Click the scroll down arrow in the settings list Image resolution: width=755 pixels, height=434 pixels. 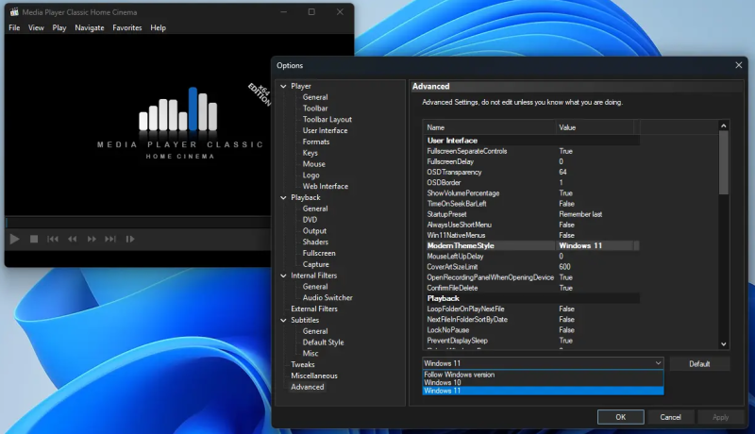tap(723, 344)
